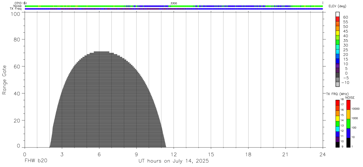Click the '17' label on the TX FRQ scale
Image resolution: width=363 pixels, height=167 pixels.
pos(342,105)
